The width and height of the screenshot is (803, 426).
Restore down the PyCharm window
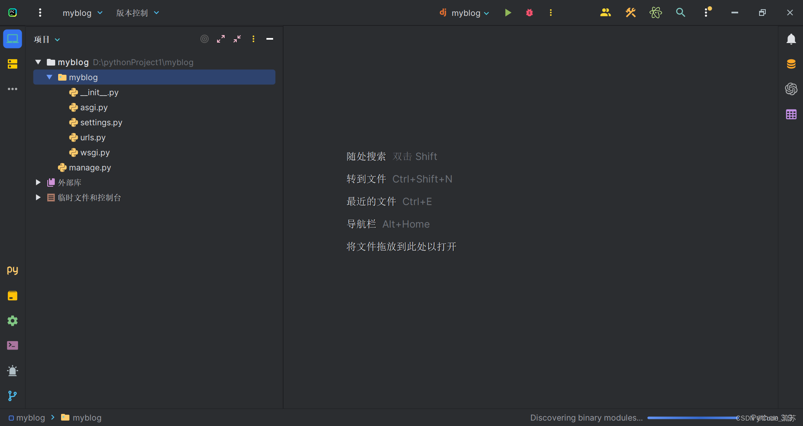click(x=762, y=13)
